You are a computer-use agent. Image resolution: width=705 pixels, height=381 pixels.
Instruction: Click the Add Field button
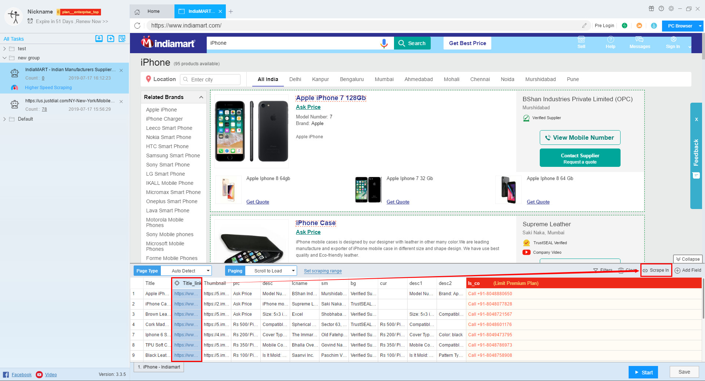688,270
